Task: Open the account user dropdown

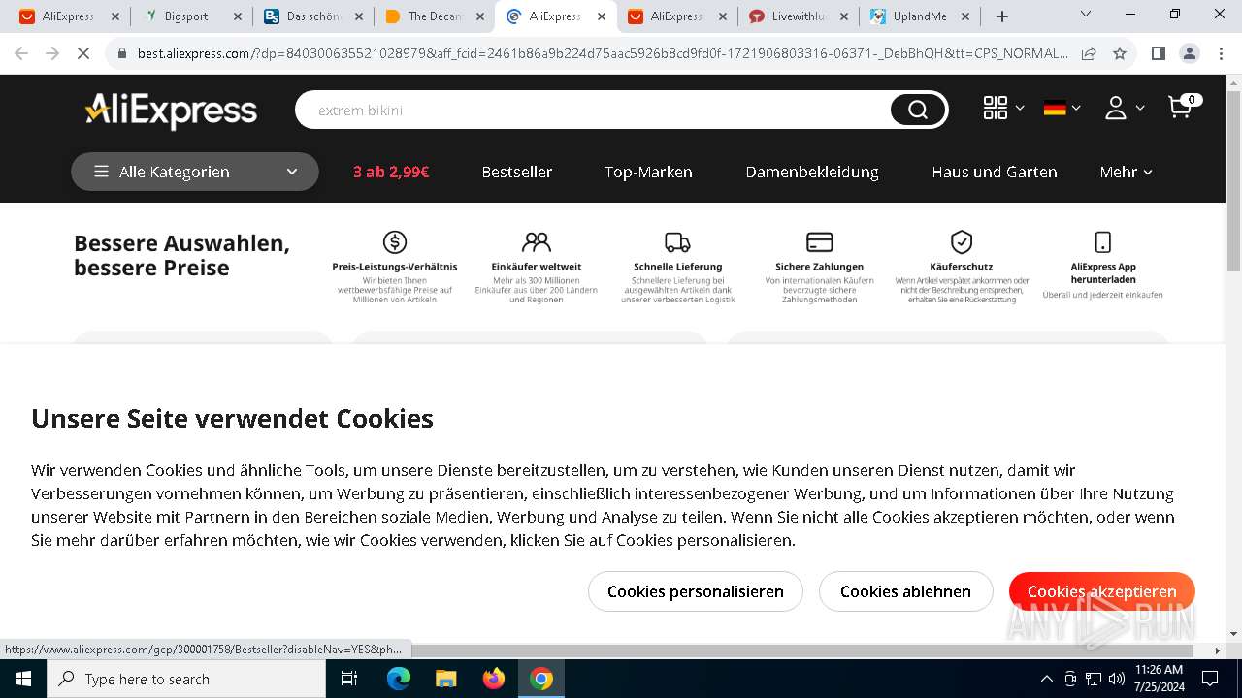Action: pos(1125,108)
